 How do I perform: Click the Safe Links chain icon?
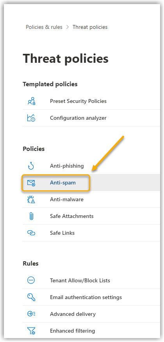31,233
